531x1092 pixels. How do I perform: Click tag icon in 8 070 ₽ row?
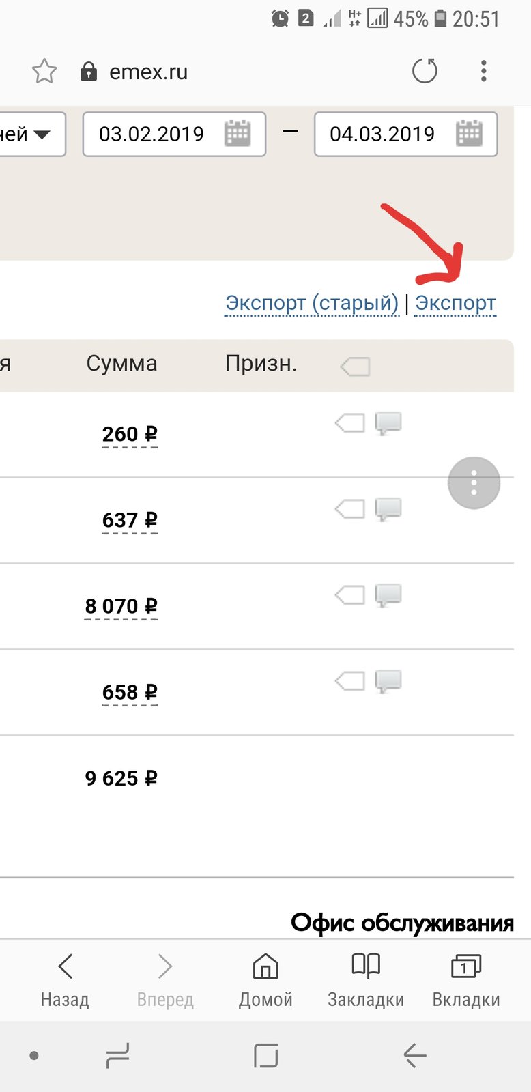coord(350,596)
